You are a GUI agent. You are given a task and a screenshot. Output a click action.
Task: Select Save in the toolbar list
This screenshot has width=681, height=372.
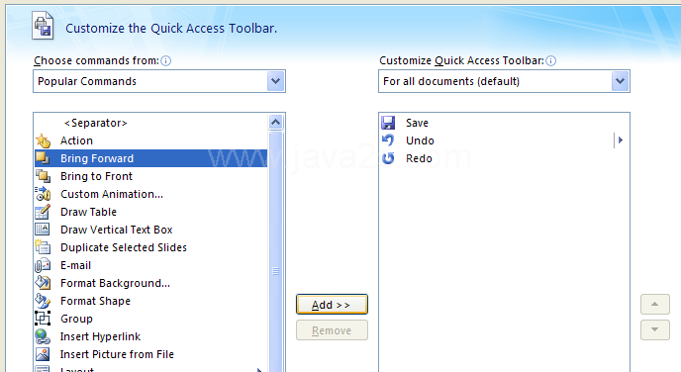[417, 123]
